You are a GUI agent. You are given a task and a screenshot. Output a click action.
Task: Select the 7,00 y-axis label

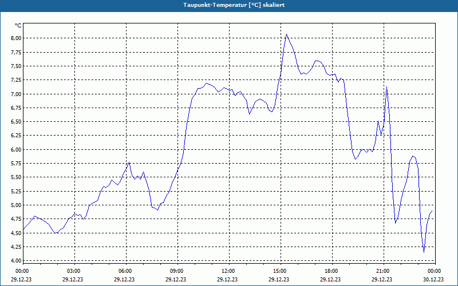pos(17,94)
